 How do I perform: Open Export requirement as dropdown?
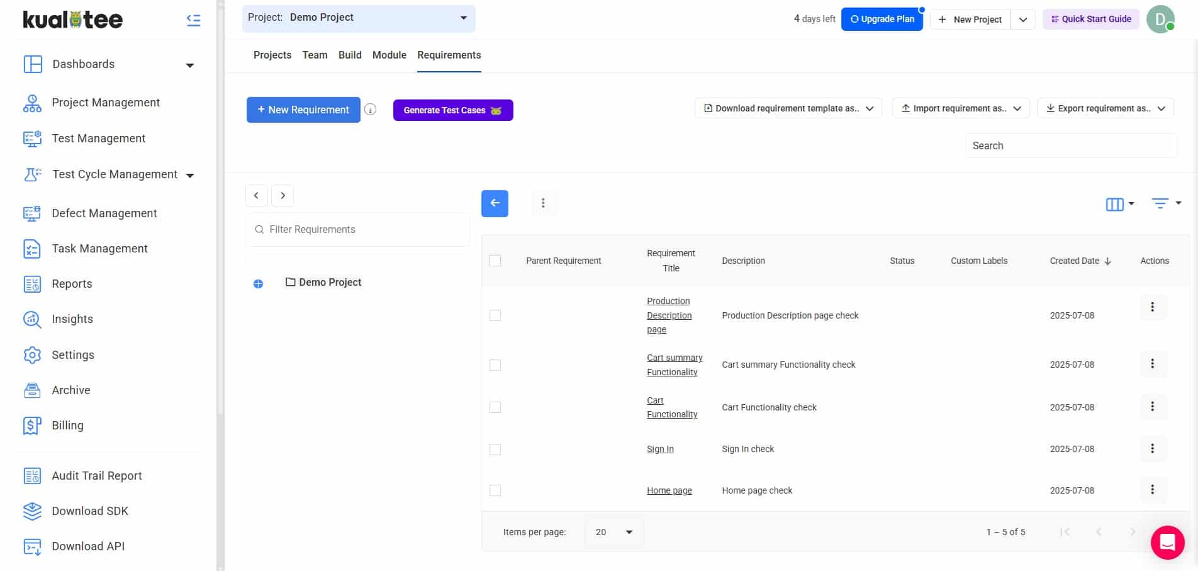pyautogui.click(x=1106, y=108)
